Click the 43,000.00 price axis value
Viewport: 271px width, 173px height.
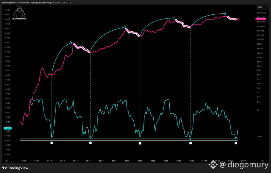[x=262, y=22]
